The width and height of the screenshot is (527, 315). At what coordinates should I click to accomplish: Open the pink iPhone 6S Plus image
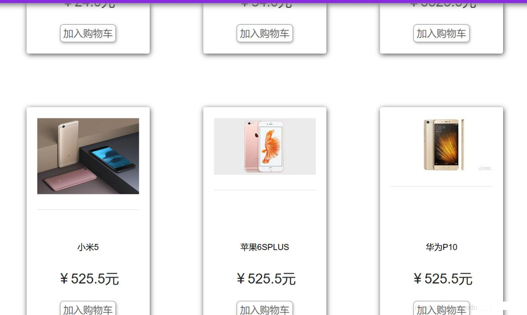pyautogui.click(x=265, y=146)
